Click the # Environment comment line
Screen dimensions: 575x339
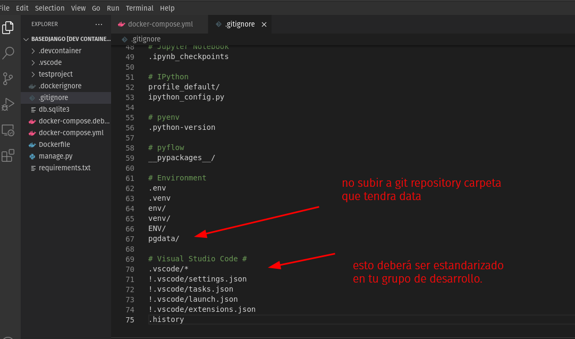coord(177,178)
